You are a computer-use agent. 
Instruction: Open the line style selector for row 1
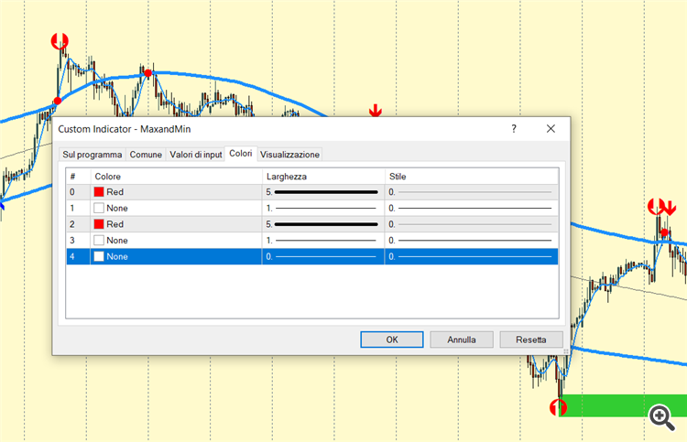472,209
